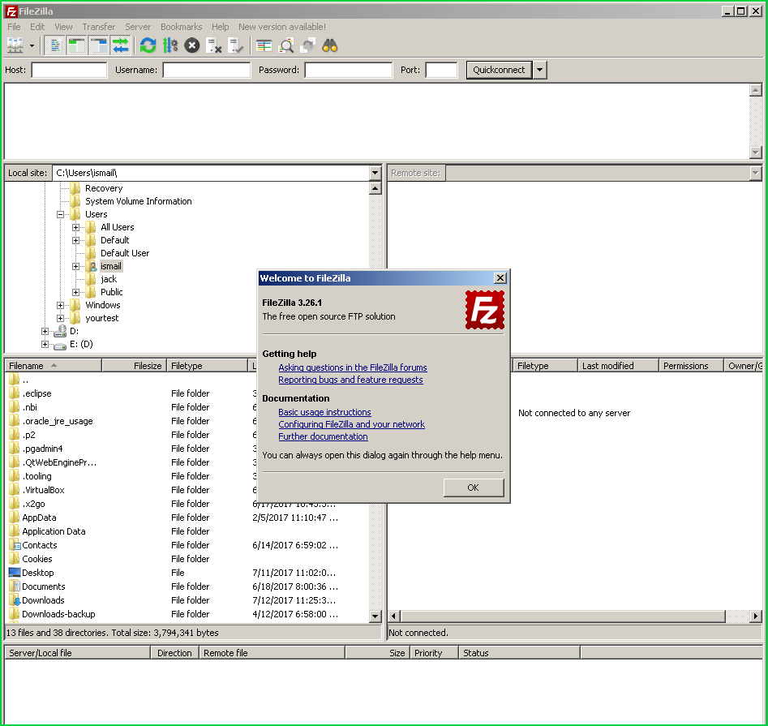Click the binoculars file search icon
Screen dimensions: 768x726
(x=330, y=46)
